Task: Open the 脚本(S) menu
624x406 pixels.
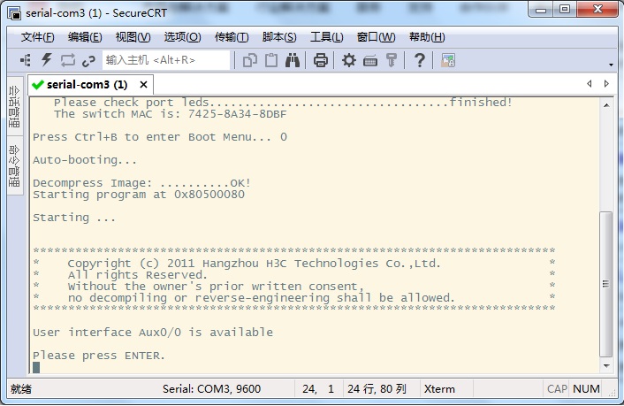Action: (x=279, y=37)
